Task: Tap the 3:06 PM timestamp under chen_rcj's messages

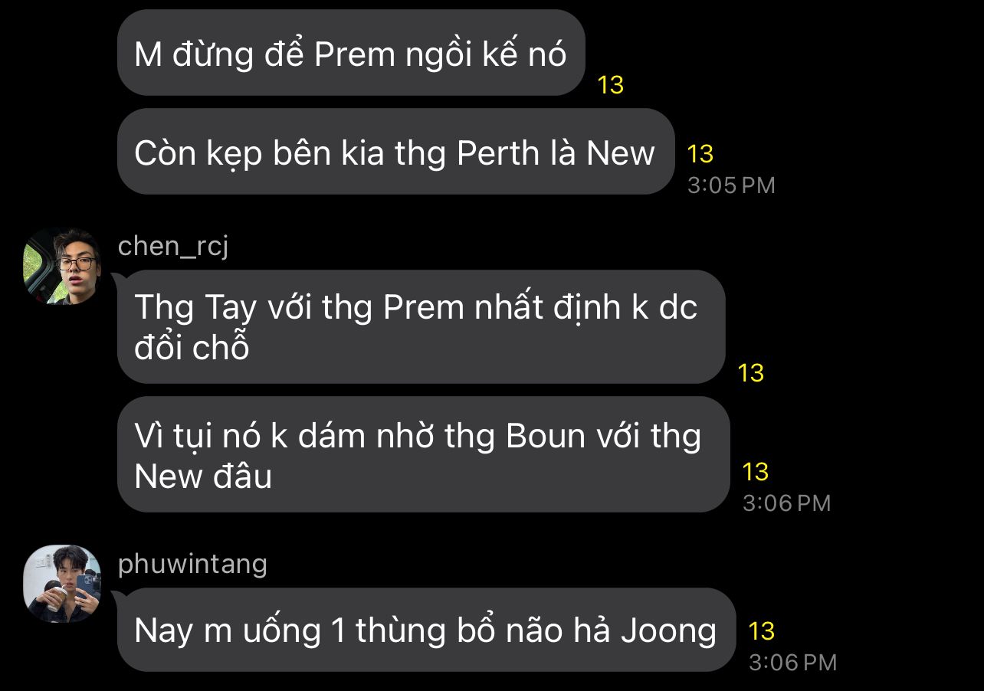Action: pyautogui.click(x=786, y=503)
